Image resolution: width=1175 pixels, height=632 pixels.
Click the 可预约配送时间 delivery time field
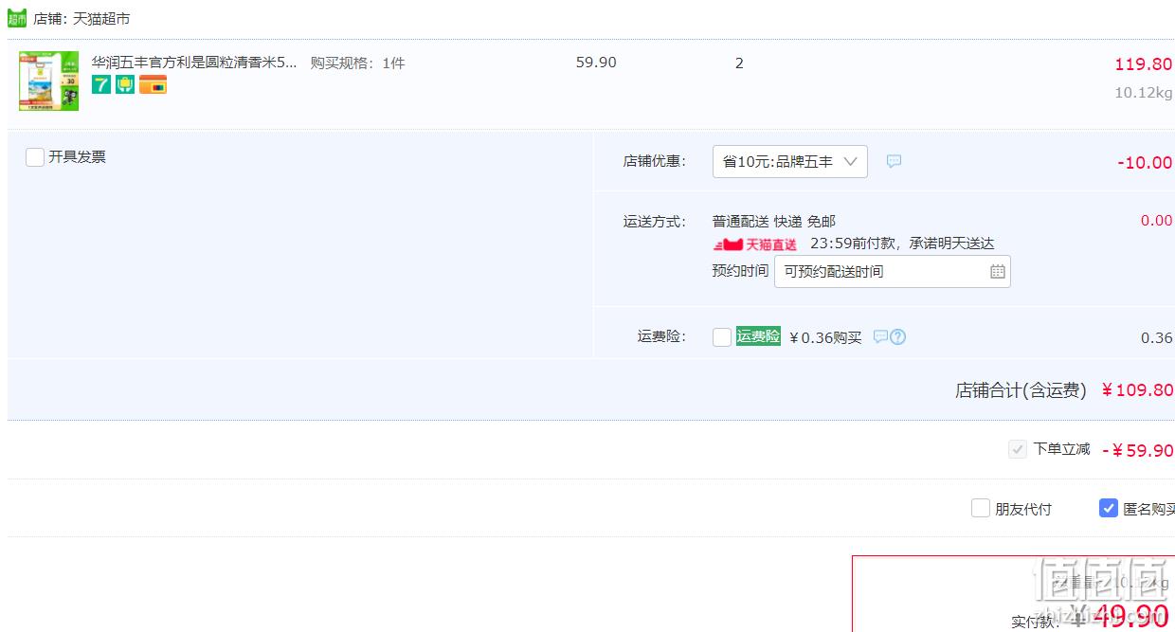pos(893,272)
